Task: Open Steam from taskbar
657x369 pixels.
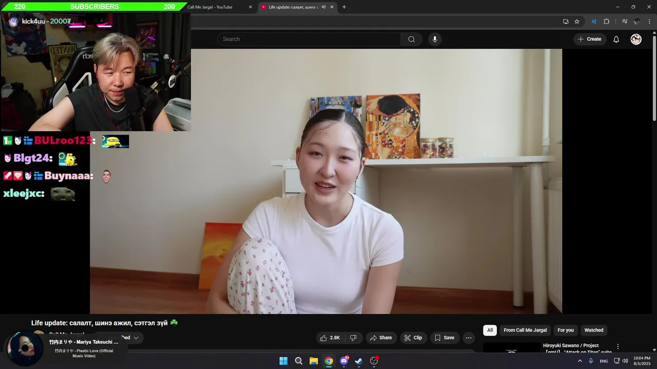Action: pyautogui.click(x=359, y=361)
